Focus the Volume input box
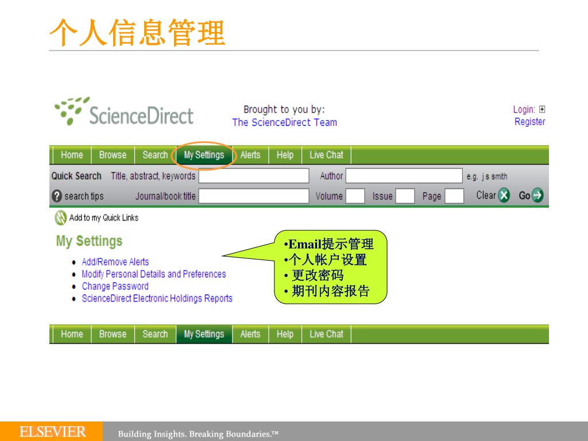 coord(355,196)
